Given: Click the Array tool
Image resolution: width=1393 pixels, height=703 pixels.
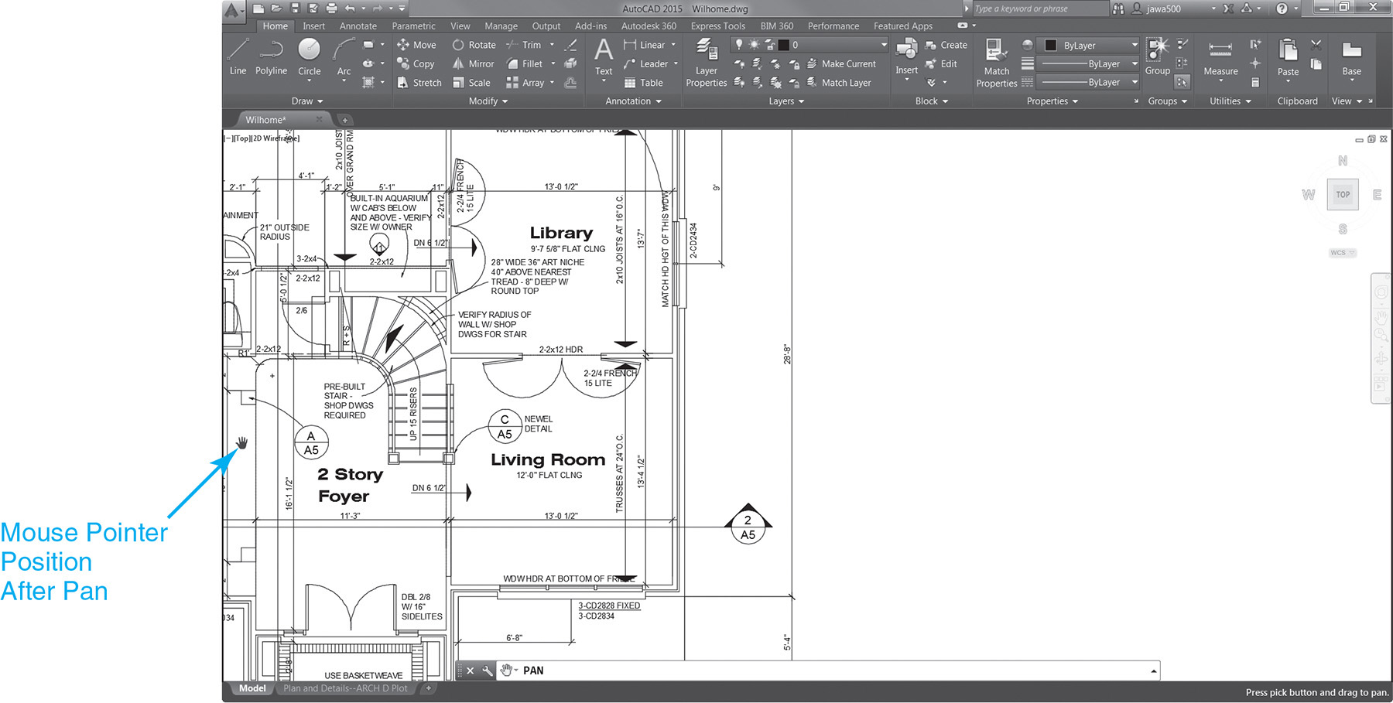Looking at the screenshot, I should pyautogui.click(x=525, y=83).
